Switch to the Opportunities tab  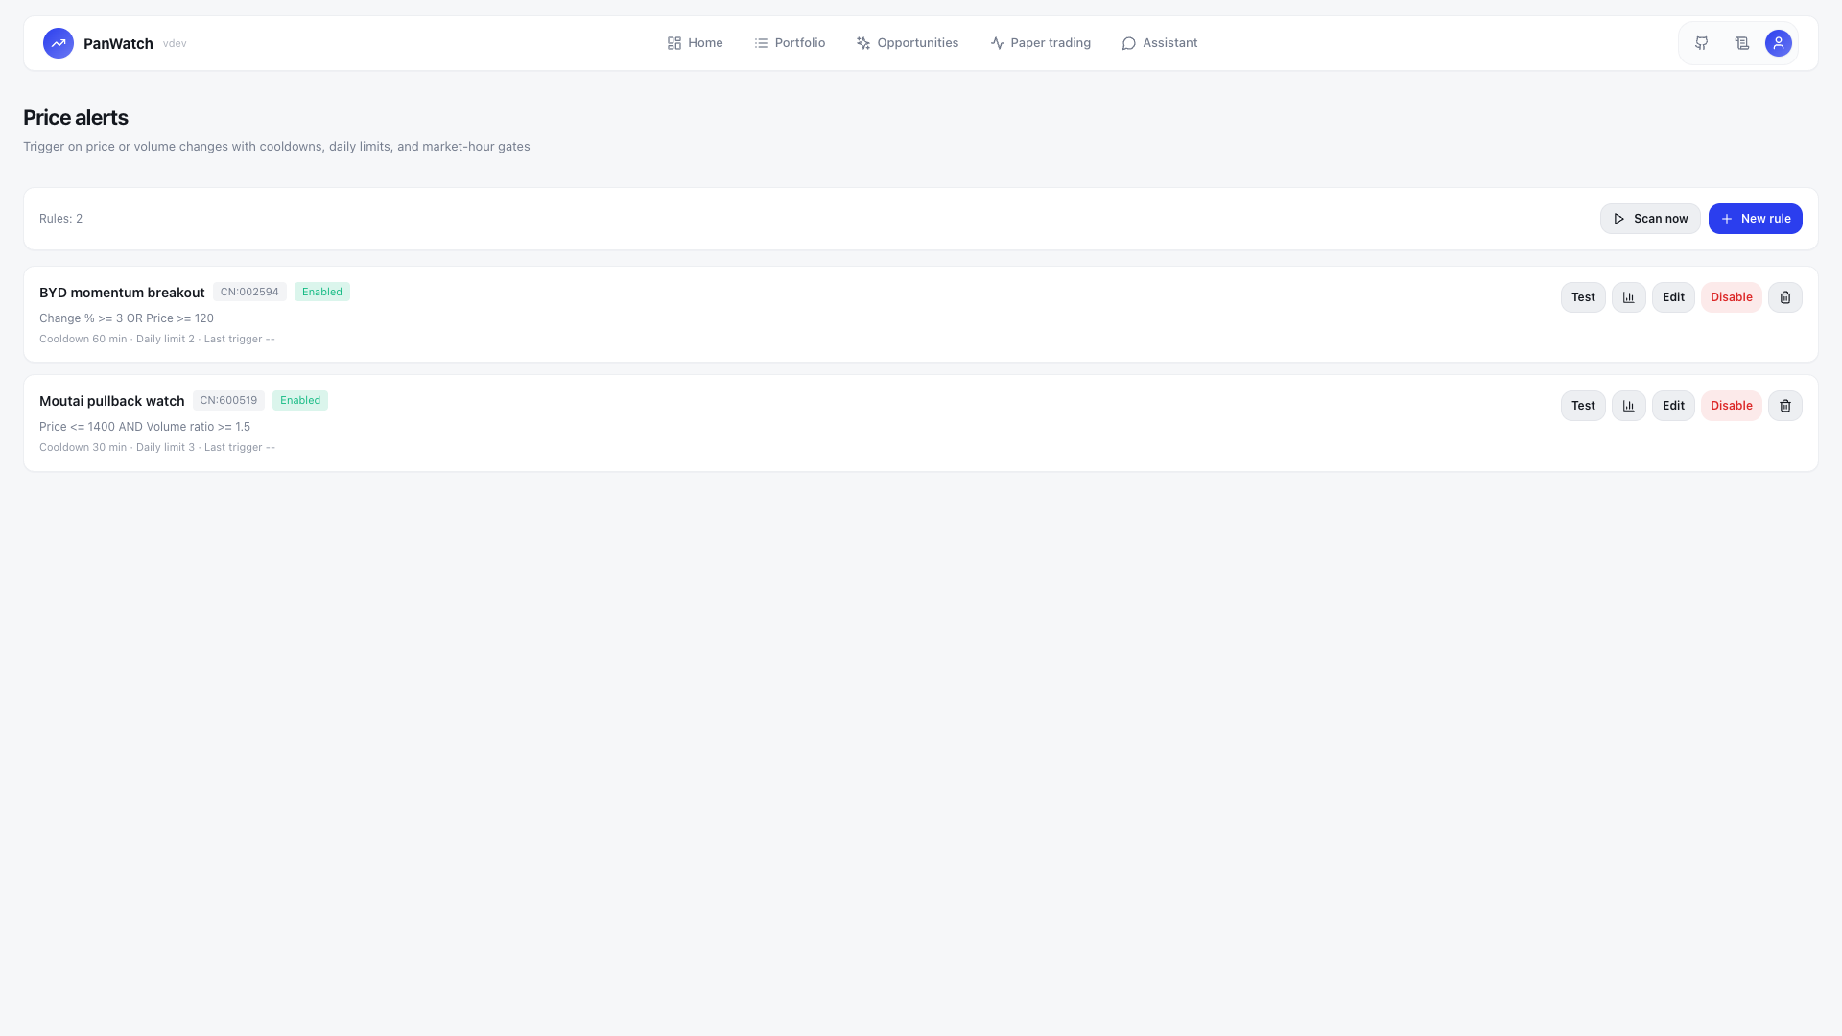click(908, 43)
